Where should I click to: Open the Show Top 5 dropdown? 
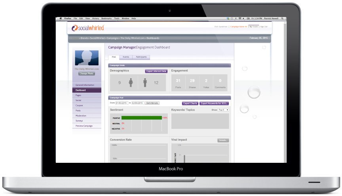tap(223, 109)
